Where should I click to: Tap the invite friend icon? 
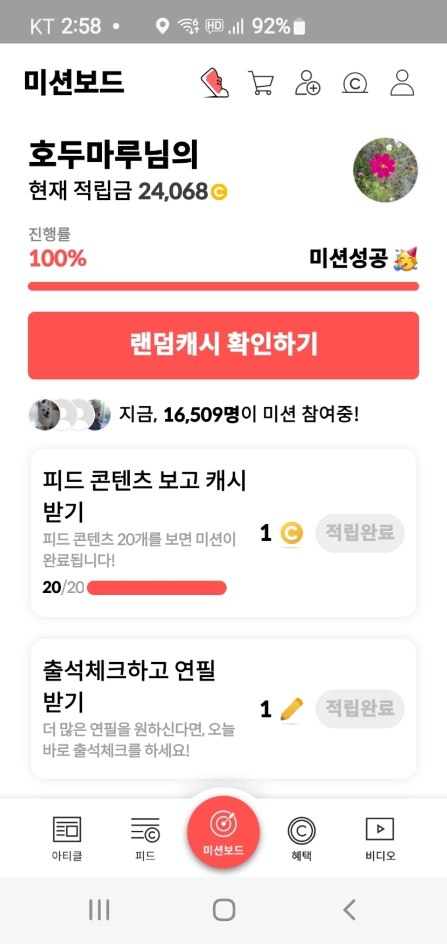click(x=308, y=83)
